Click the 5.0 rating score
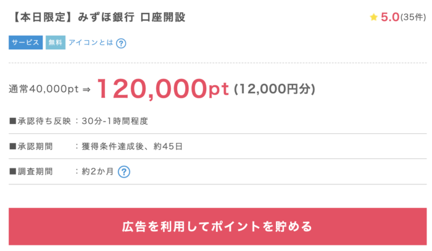 pos(389,17)
